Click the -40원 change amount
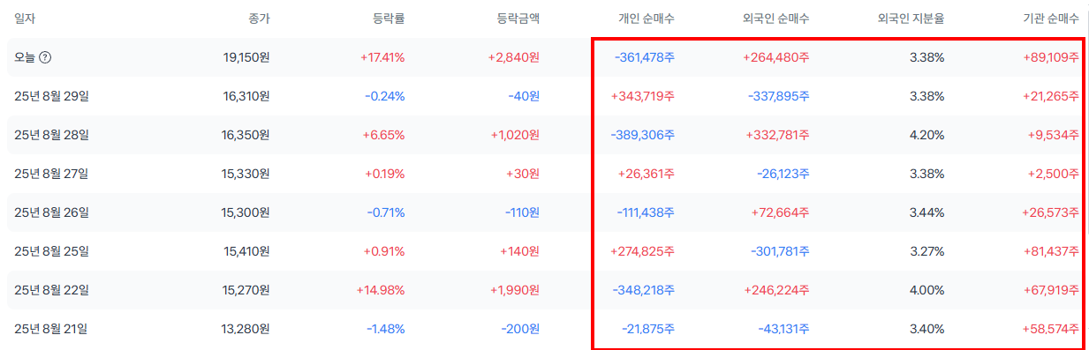The width and height of the screenshot is (1089, 350). 524,96
